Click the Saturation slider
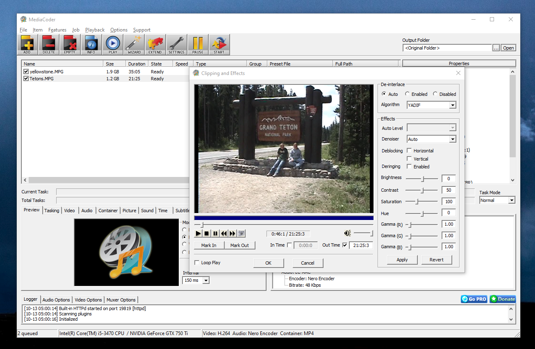The height and width of the screenshot is (349, 535). point(421,202)
